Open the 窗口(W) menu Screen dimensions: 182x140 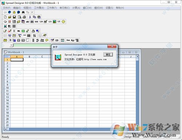coord(87,8)
